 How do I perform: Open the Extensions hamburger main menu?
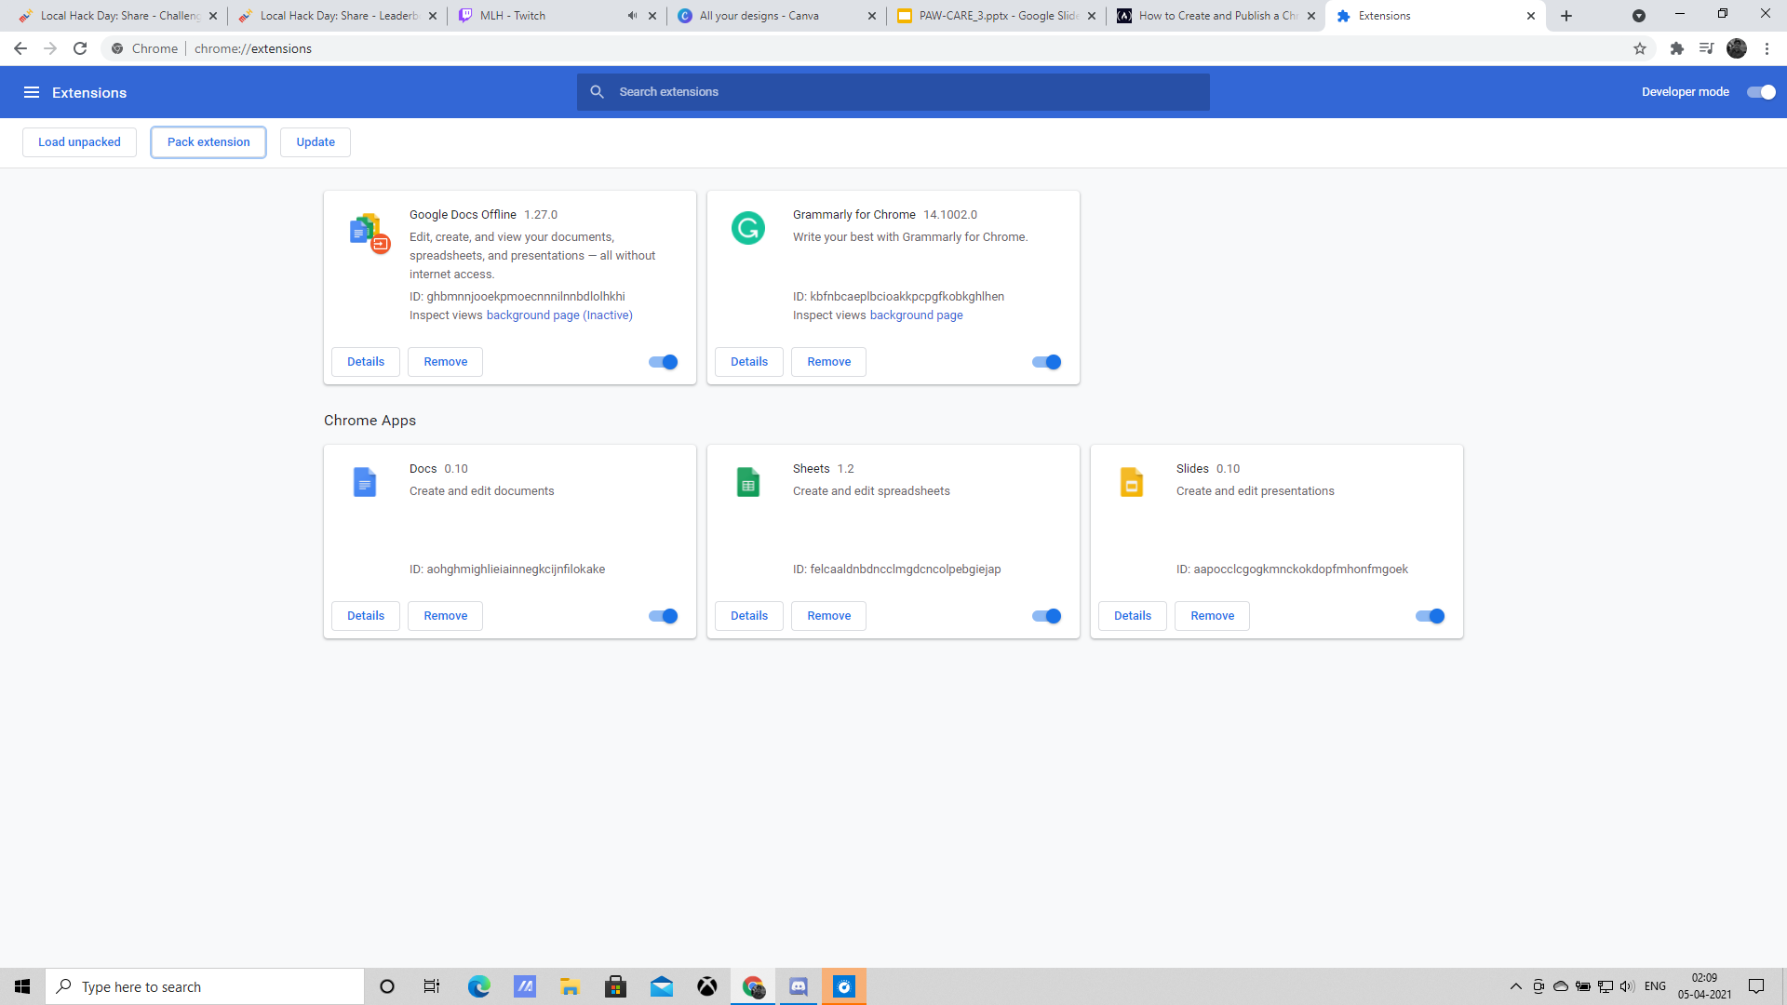pyautogui.click(x=32, y=92)
